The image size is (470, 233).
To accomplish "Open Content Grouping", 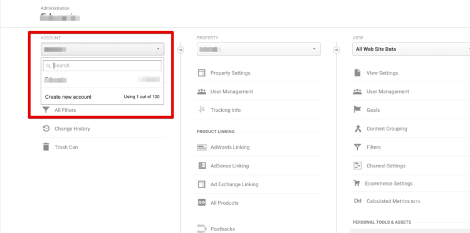I will pyautogui.click(x=387, y=129).
